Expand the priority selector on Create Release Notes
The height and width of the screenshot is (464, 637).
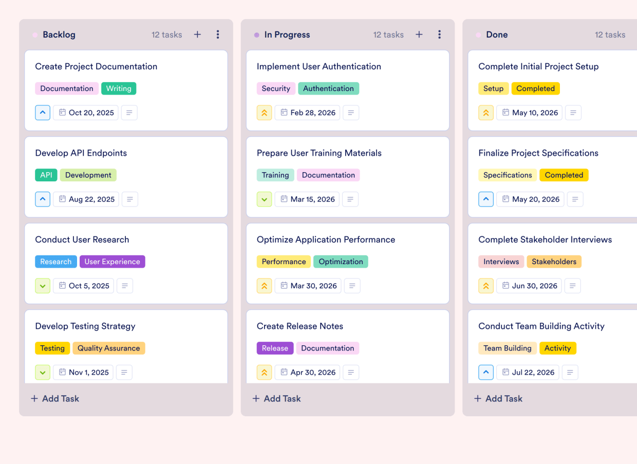(264, 372)
